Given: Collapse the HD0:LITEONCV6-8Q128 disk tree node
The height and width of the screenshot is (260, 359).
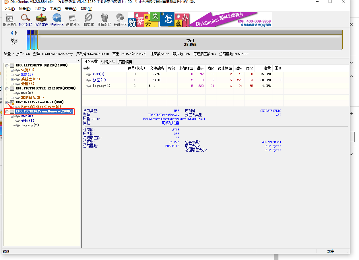Looking at the screenshot, I should coord(7,66).
